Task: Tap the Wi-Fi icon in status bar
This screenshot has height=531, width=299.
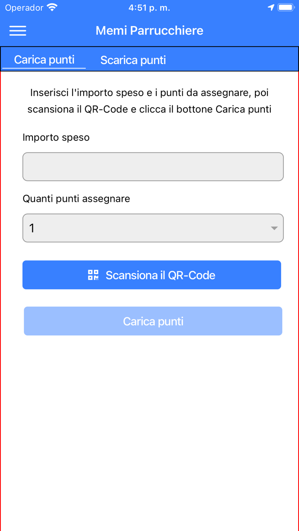Action: click(51, 7)
